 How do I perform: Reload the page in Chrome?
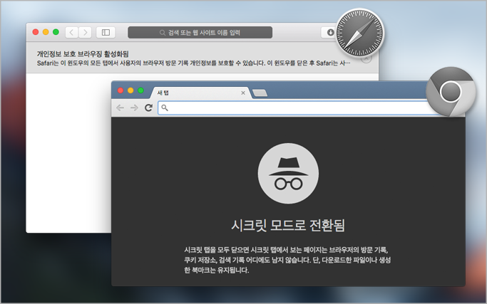click(148, 108)
